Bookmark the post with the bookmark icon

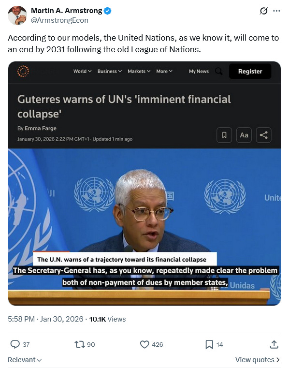tap(209, 344)
